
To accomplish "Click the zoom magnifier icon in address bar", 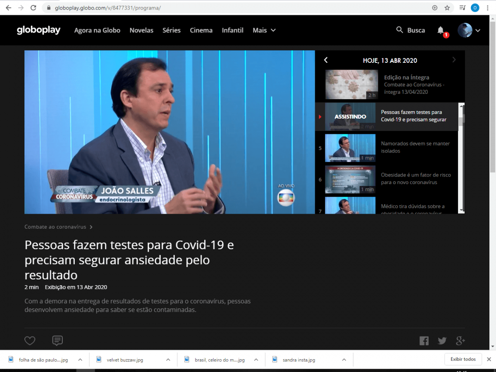I will pos(434,8).
